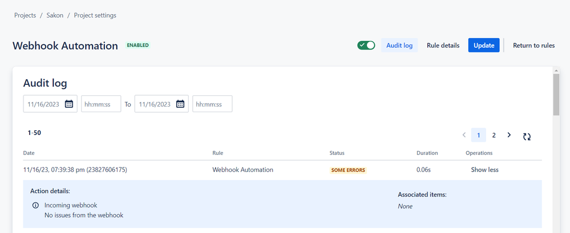The height and width of the screenshot is (233, 570).
Task: Click the Action details label
Action: pyautogui.click(x=50, y=191)
